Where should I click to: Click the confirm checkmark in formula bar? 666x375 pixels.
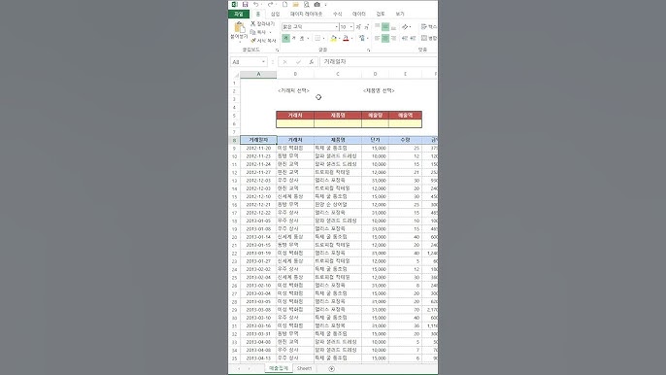[x=298, y=62]
